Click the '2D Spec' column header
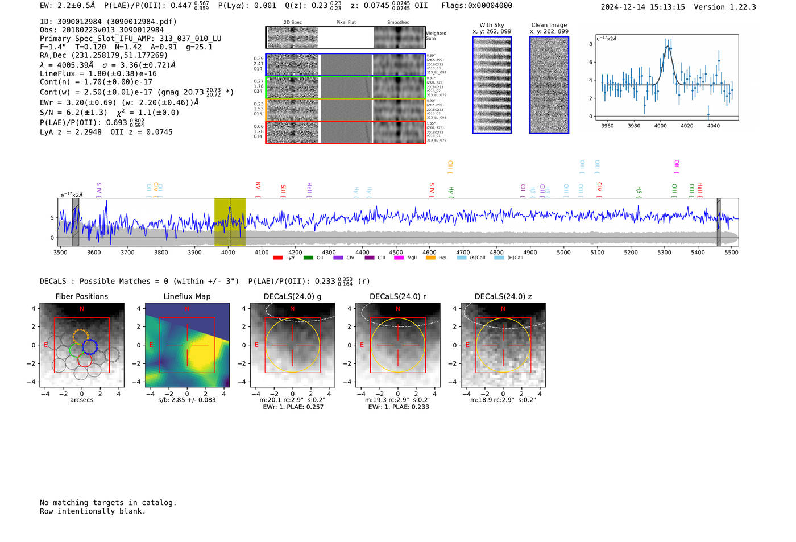The width and height of the screenshot is (796, 542). (x=293, y=23)
